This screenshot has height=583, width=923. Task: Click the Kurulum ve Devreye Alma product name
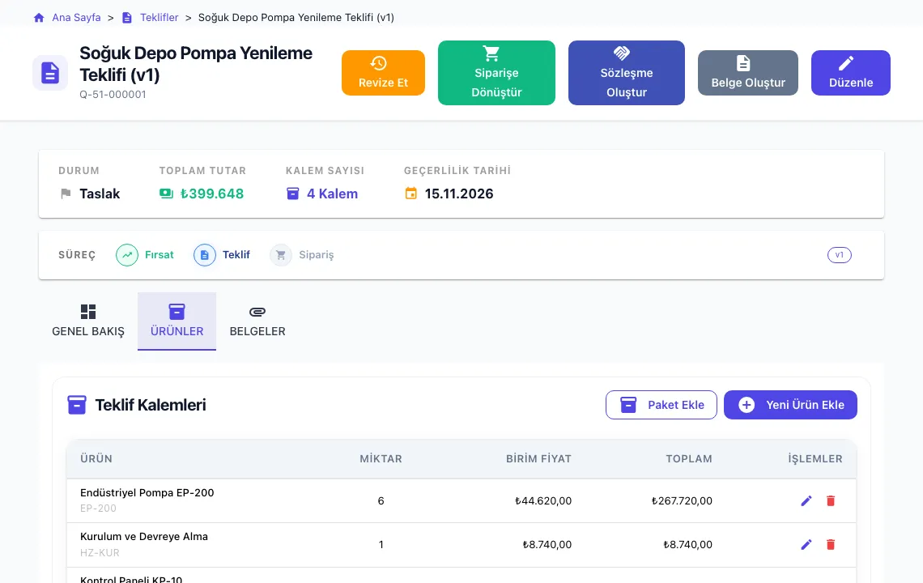point(144,537)
